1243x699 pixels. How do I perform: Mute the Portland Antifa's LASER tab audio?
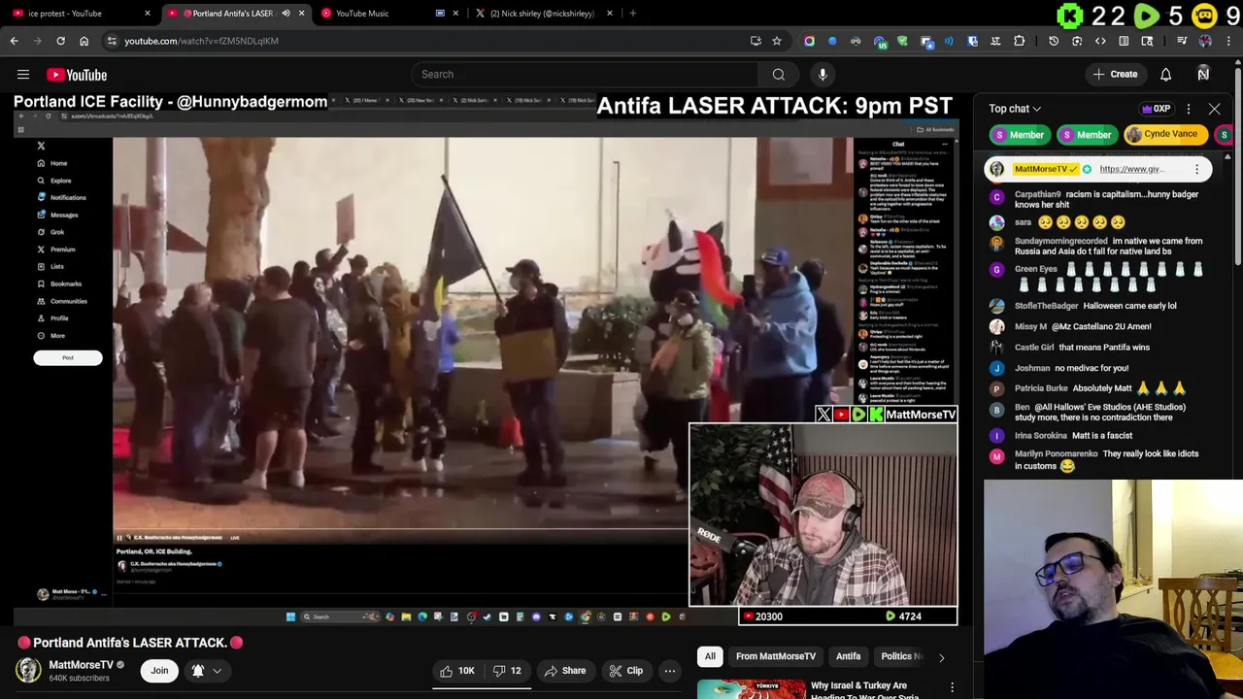286,14
